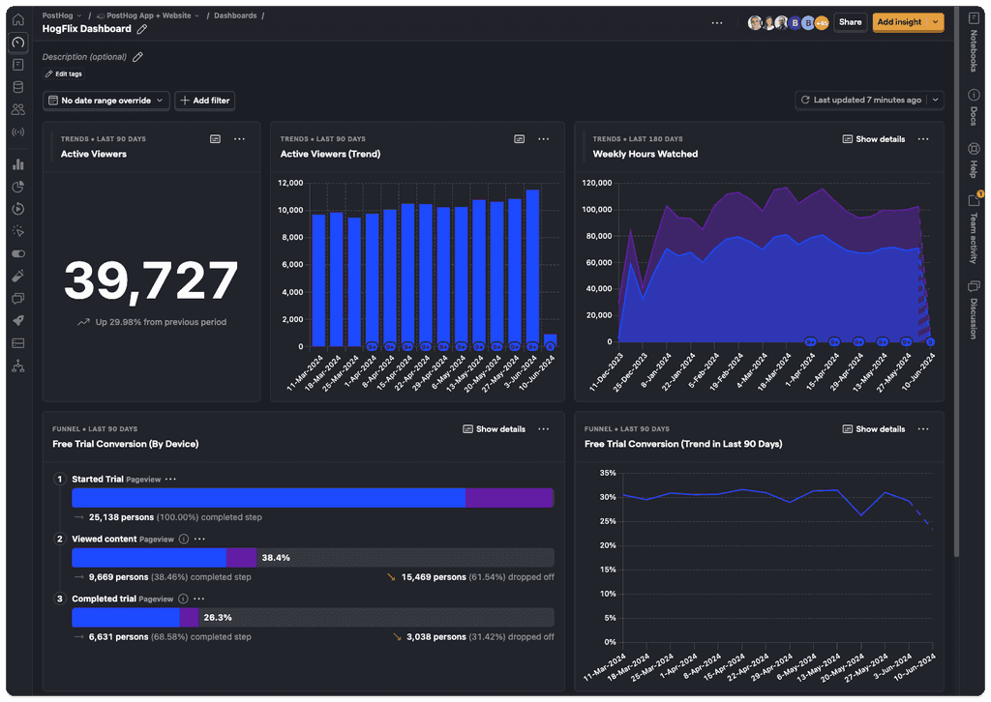
Task: Open the No date range override dropdown
Action: point(105,100)
